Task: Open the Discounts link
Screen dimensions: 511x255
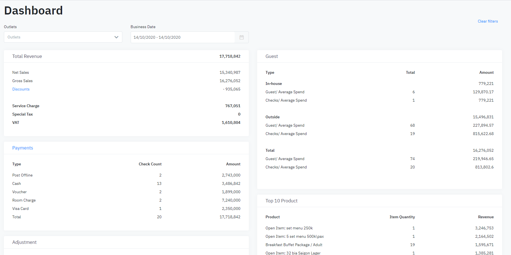Action: click(x=21, y=89)
